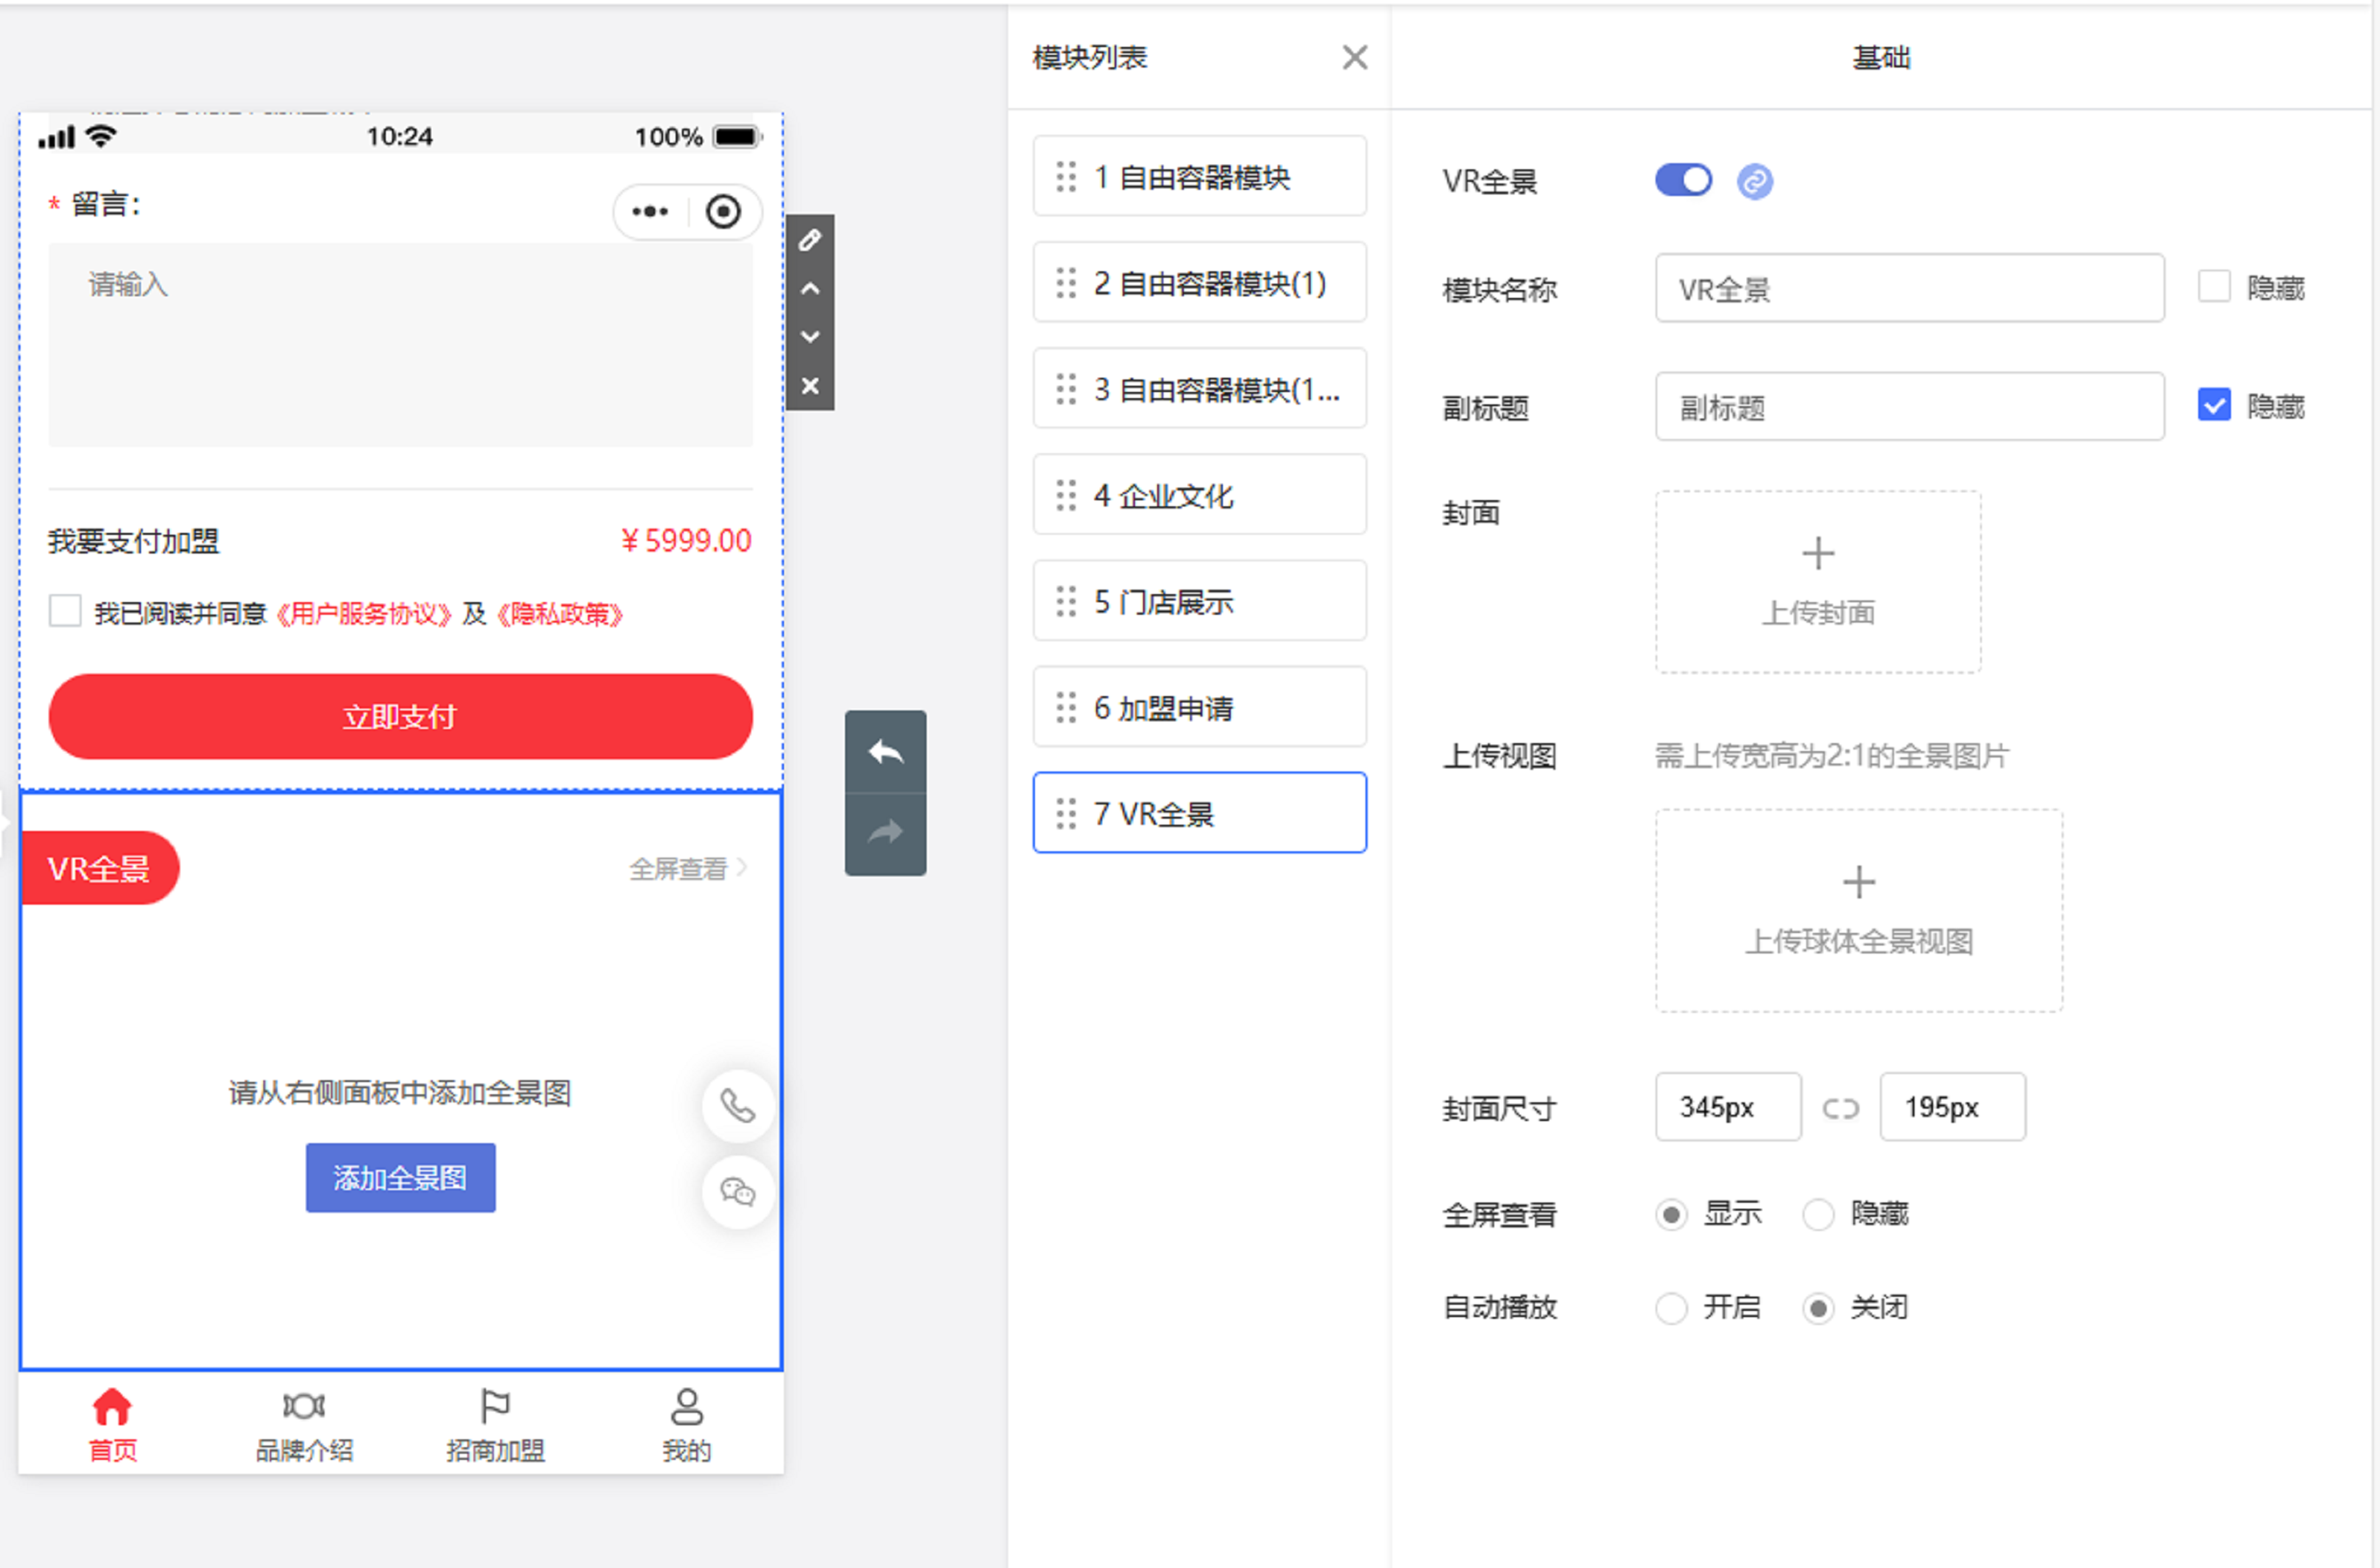Open 招商加盟 tab in the bottom navigation
This screenshot has height=1568, width=2380.
(x=495, y=1425)
